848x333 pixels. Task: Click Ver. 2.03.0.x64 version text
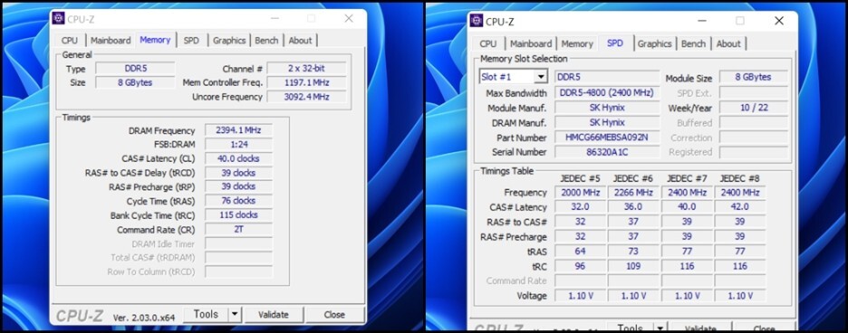tap(144, 318)
